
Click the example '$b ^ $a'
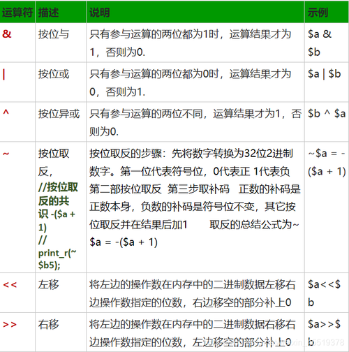click(x=327, y=114)
